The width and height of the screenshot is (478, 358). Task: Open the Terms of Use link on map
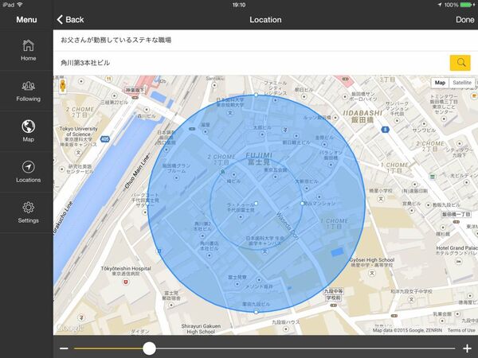click(461, 330)
